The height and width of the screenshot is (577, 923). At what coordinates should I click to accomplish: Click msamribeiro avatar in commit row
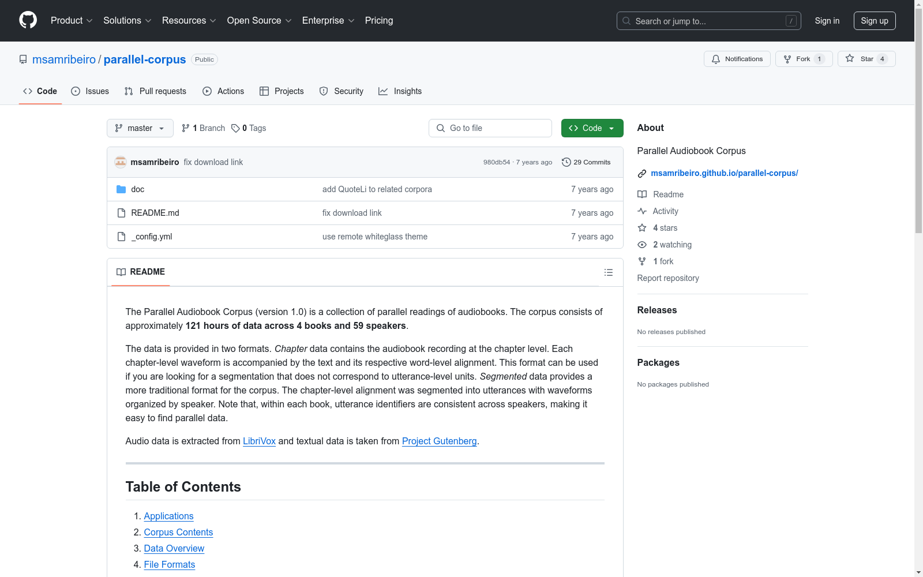click(121, 162)
